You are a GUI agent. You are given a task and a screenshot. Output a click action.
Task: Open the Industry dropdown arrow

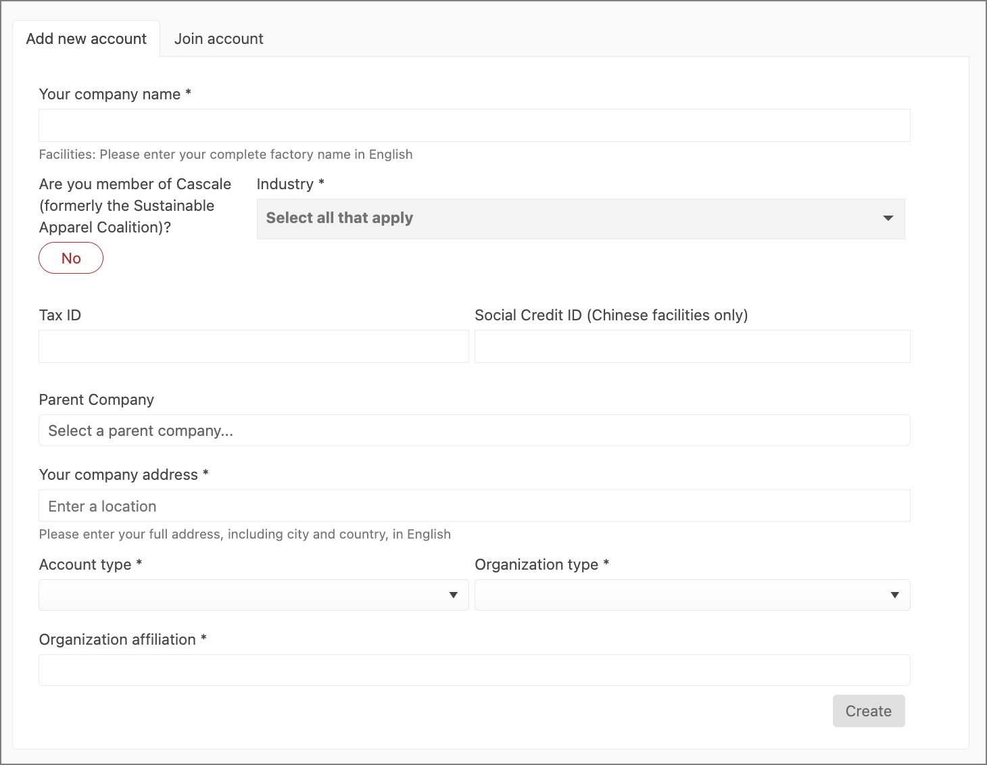pyautogui.click(x=888, y=218)
